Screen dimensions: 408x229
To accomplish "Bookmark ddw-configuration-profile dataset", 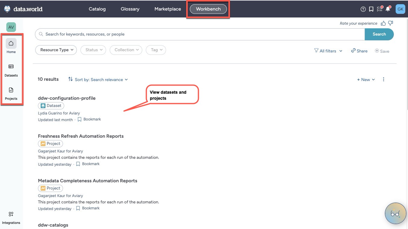I will coord(89,119).
